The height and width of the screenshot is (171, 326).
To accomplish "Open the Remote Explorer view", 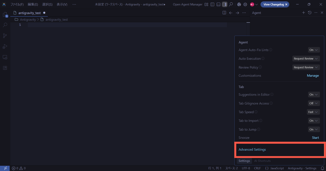I will click(5, 57).
